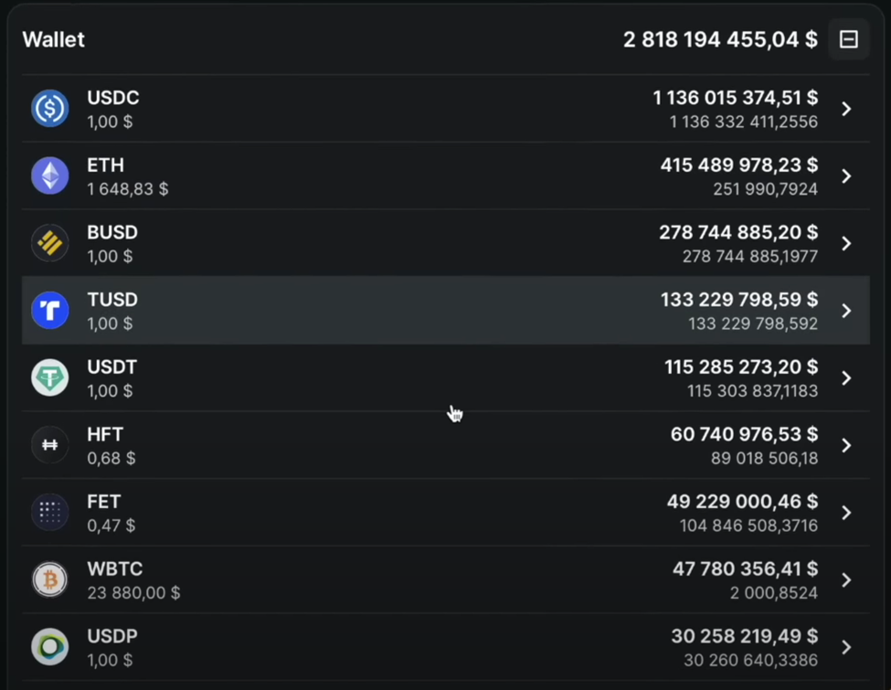Click FET balance 49 229 000,46 $
The image size is (891, 690).
click(x=742, y=502)
